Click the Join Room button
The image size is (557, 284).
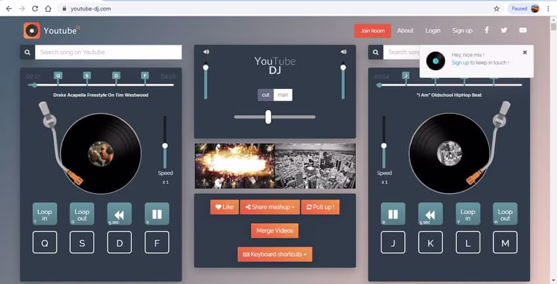pyautogui.click(x=373, y=31)
